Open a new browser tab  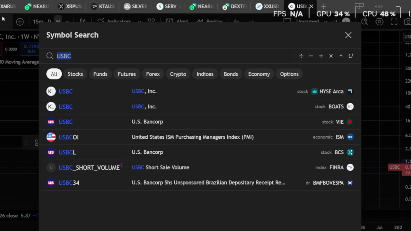(323, 6)
